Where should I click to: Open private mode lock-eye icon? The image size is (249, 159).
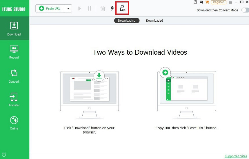tap(122, 8)
